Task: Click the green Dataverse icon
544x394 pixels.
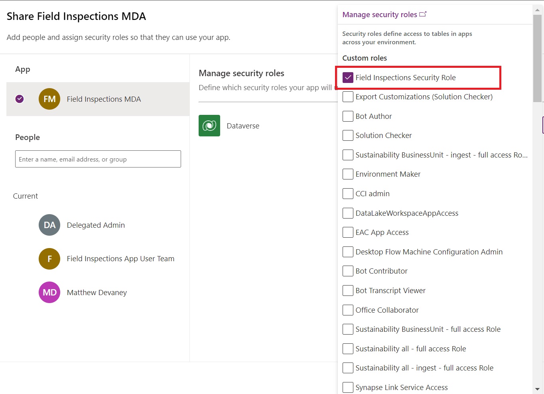Action: tap(209, 125)
